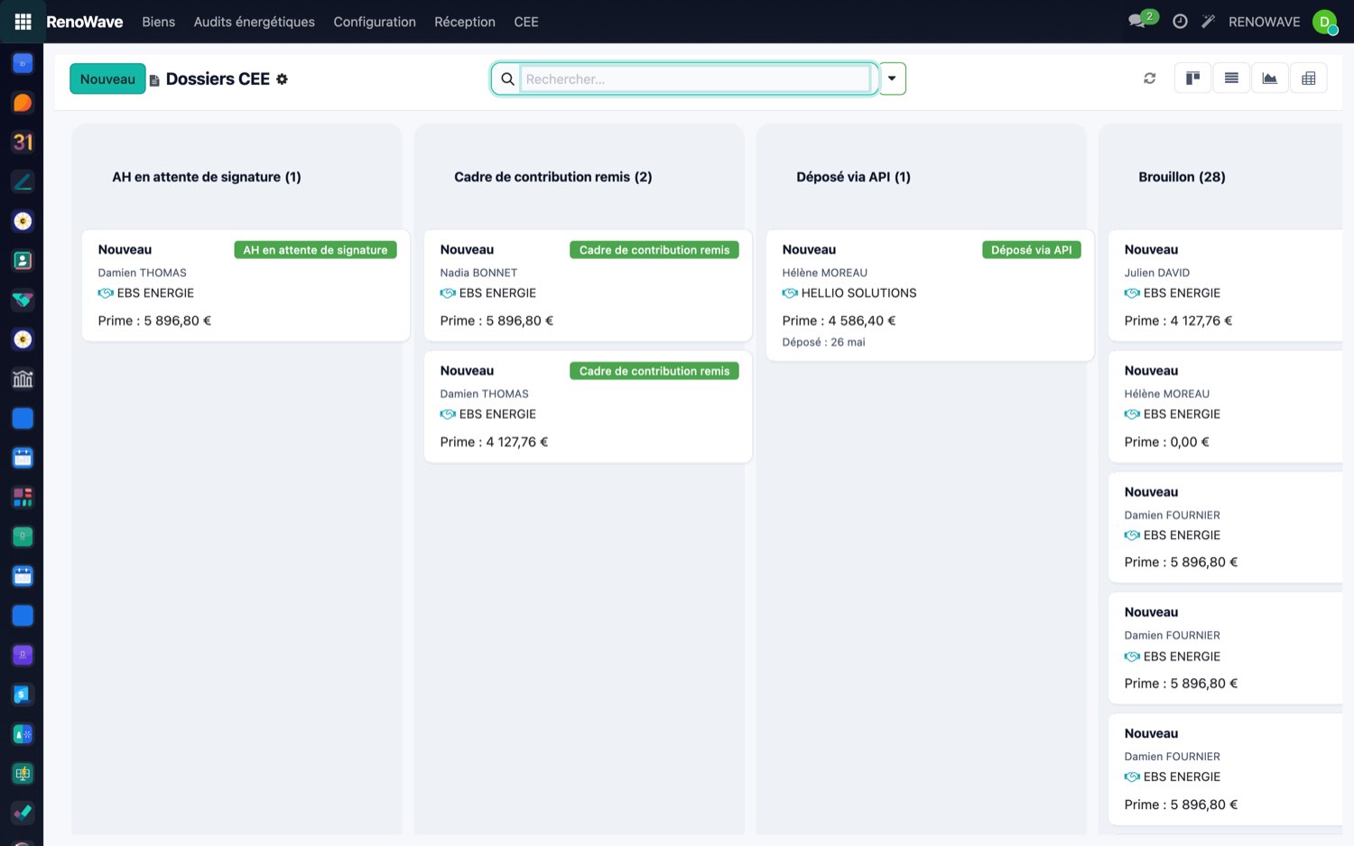Click the search magnifier icon
The width and height of the screenshot is (1354, 846).
507,79
